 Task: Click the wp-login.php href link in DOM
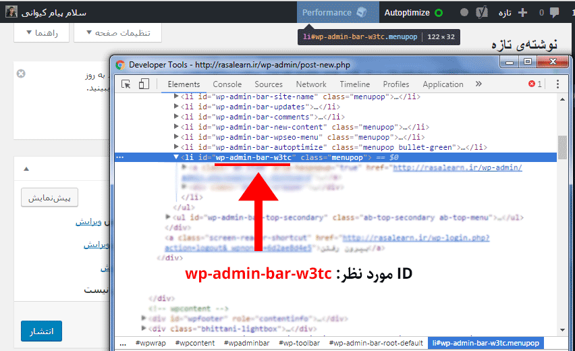pos(416,238)
